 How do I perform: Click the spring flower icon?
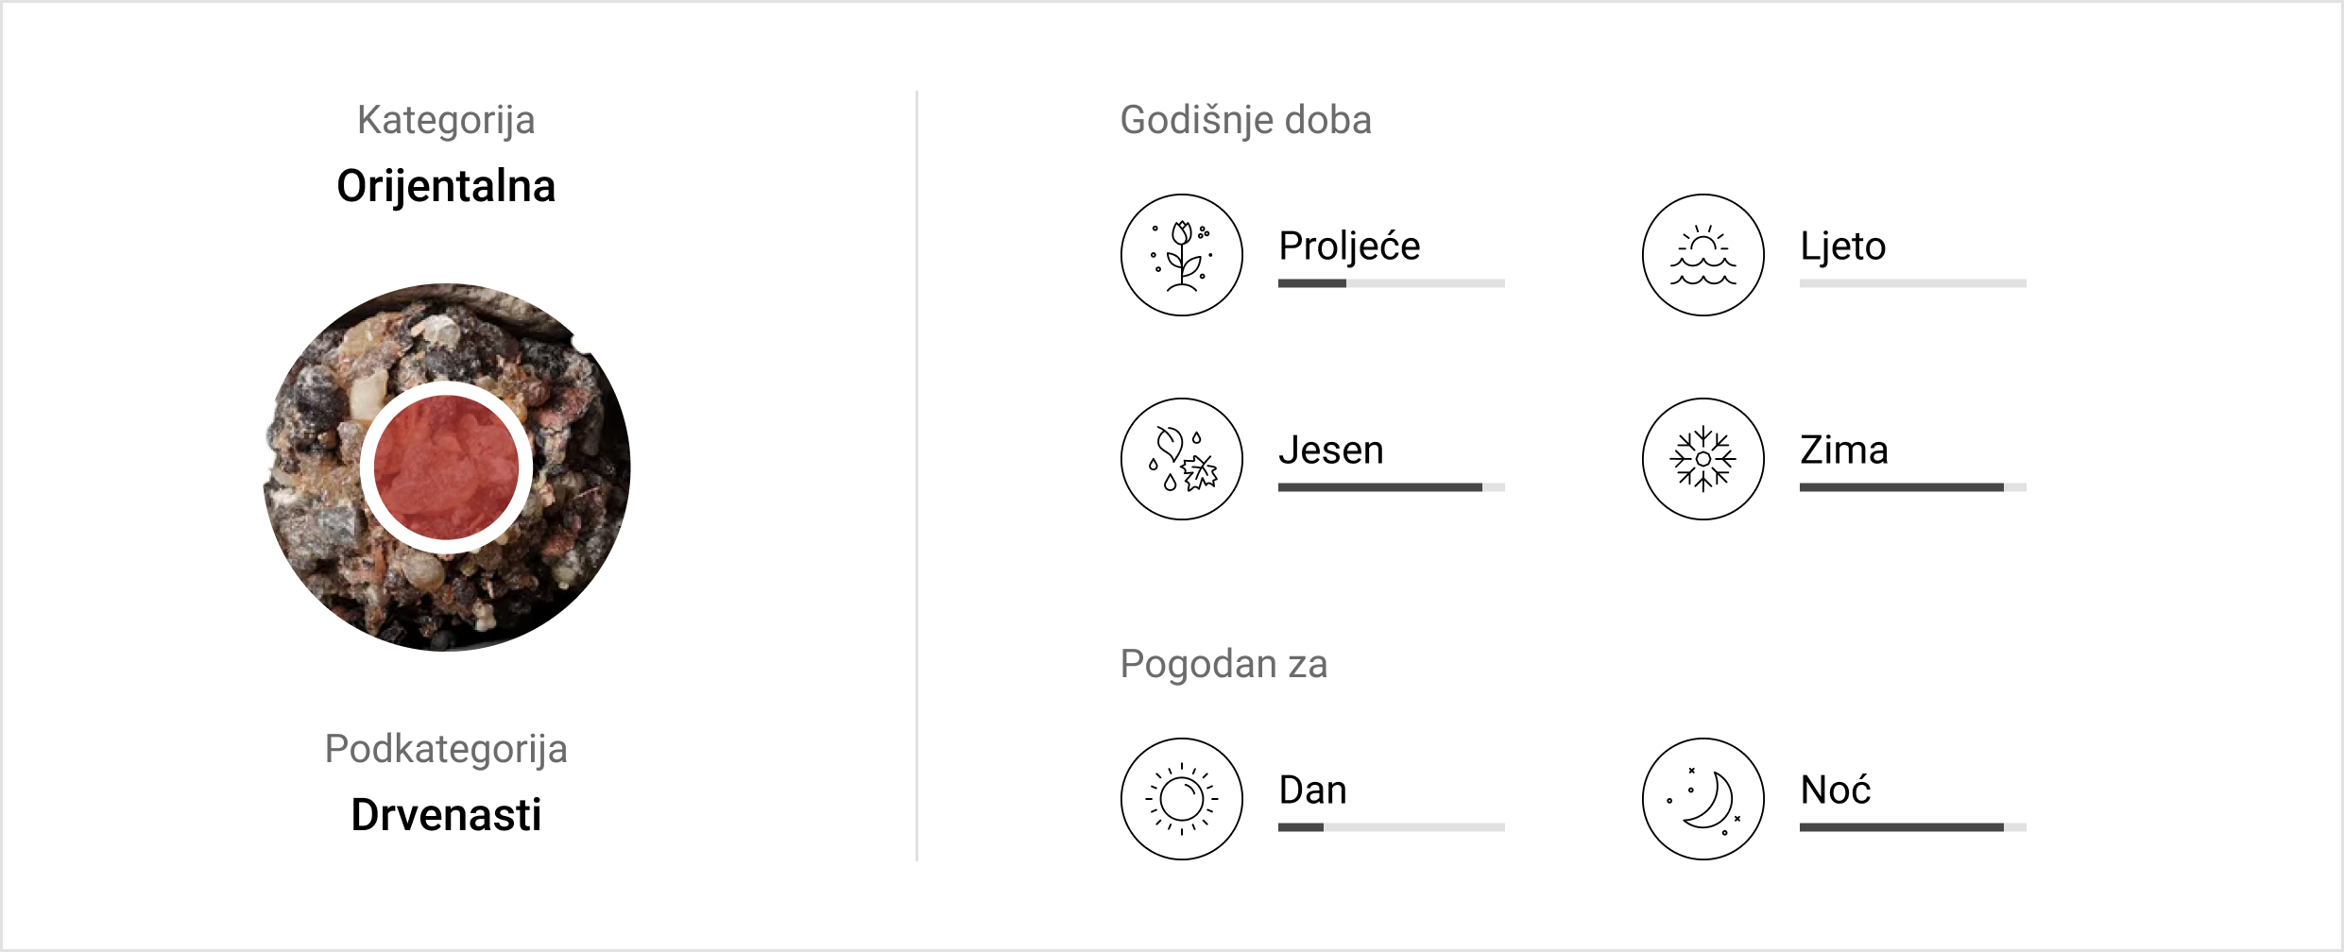click(1181, 255)
